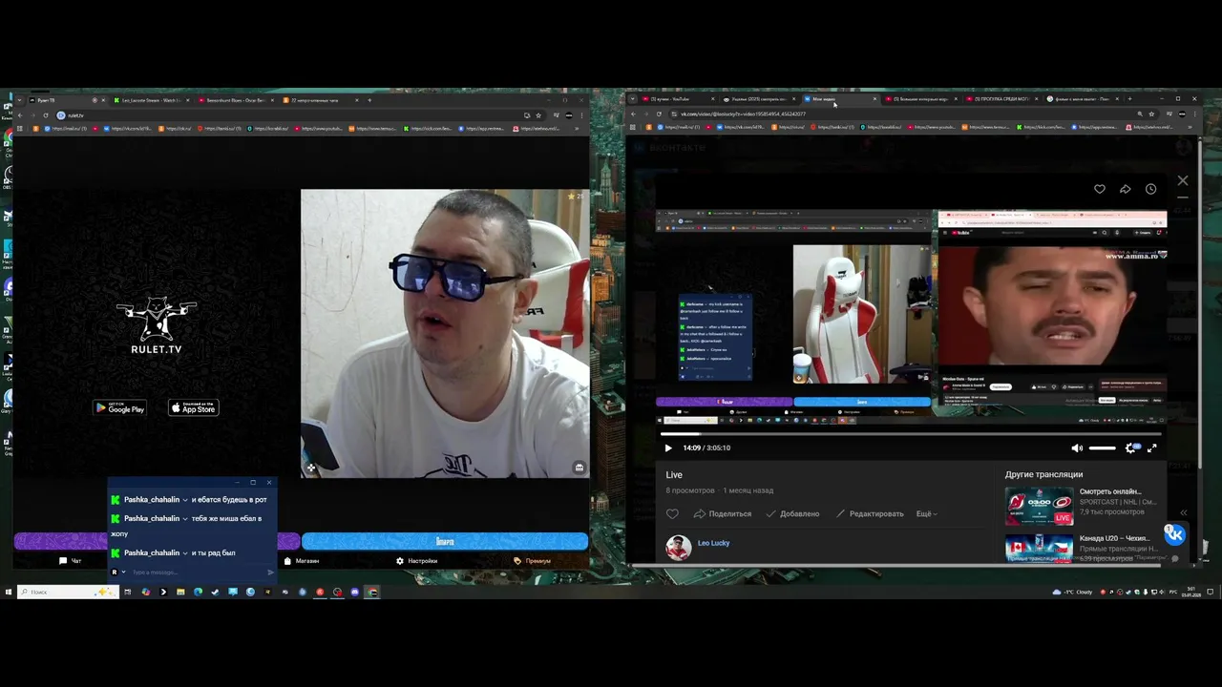Click the move icon at the webcam corner
Image resolution: width=1222 pixels, height=687 pixels.
[x=310, y=468]
